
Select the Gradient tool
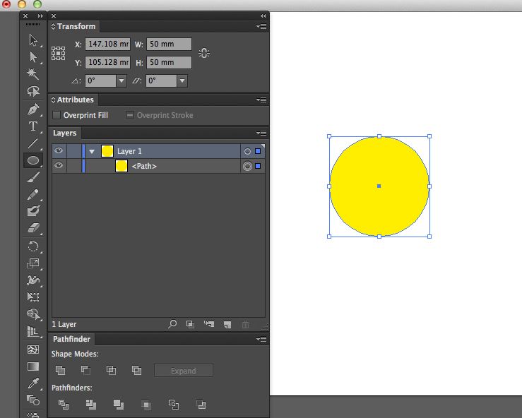tap(33, 366)
